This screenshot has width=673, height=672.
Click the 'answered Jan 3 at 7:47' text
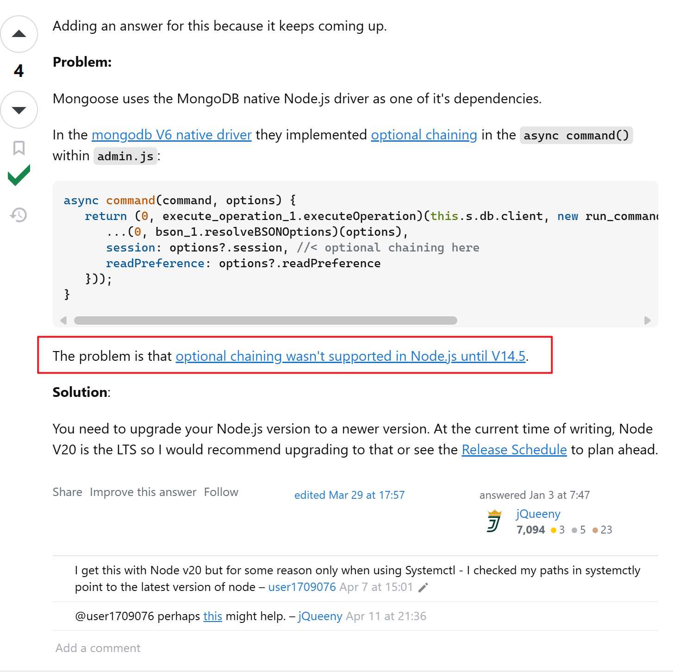[535, 495]
